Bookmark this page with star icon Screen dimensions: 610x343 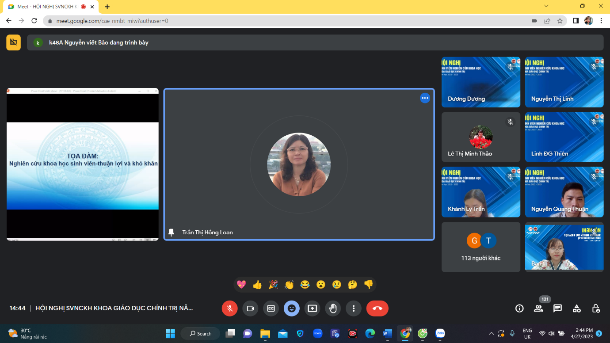[560, 21]
